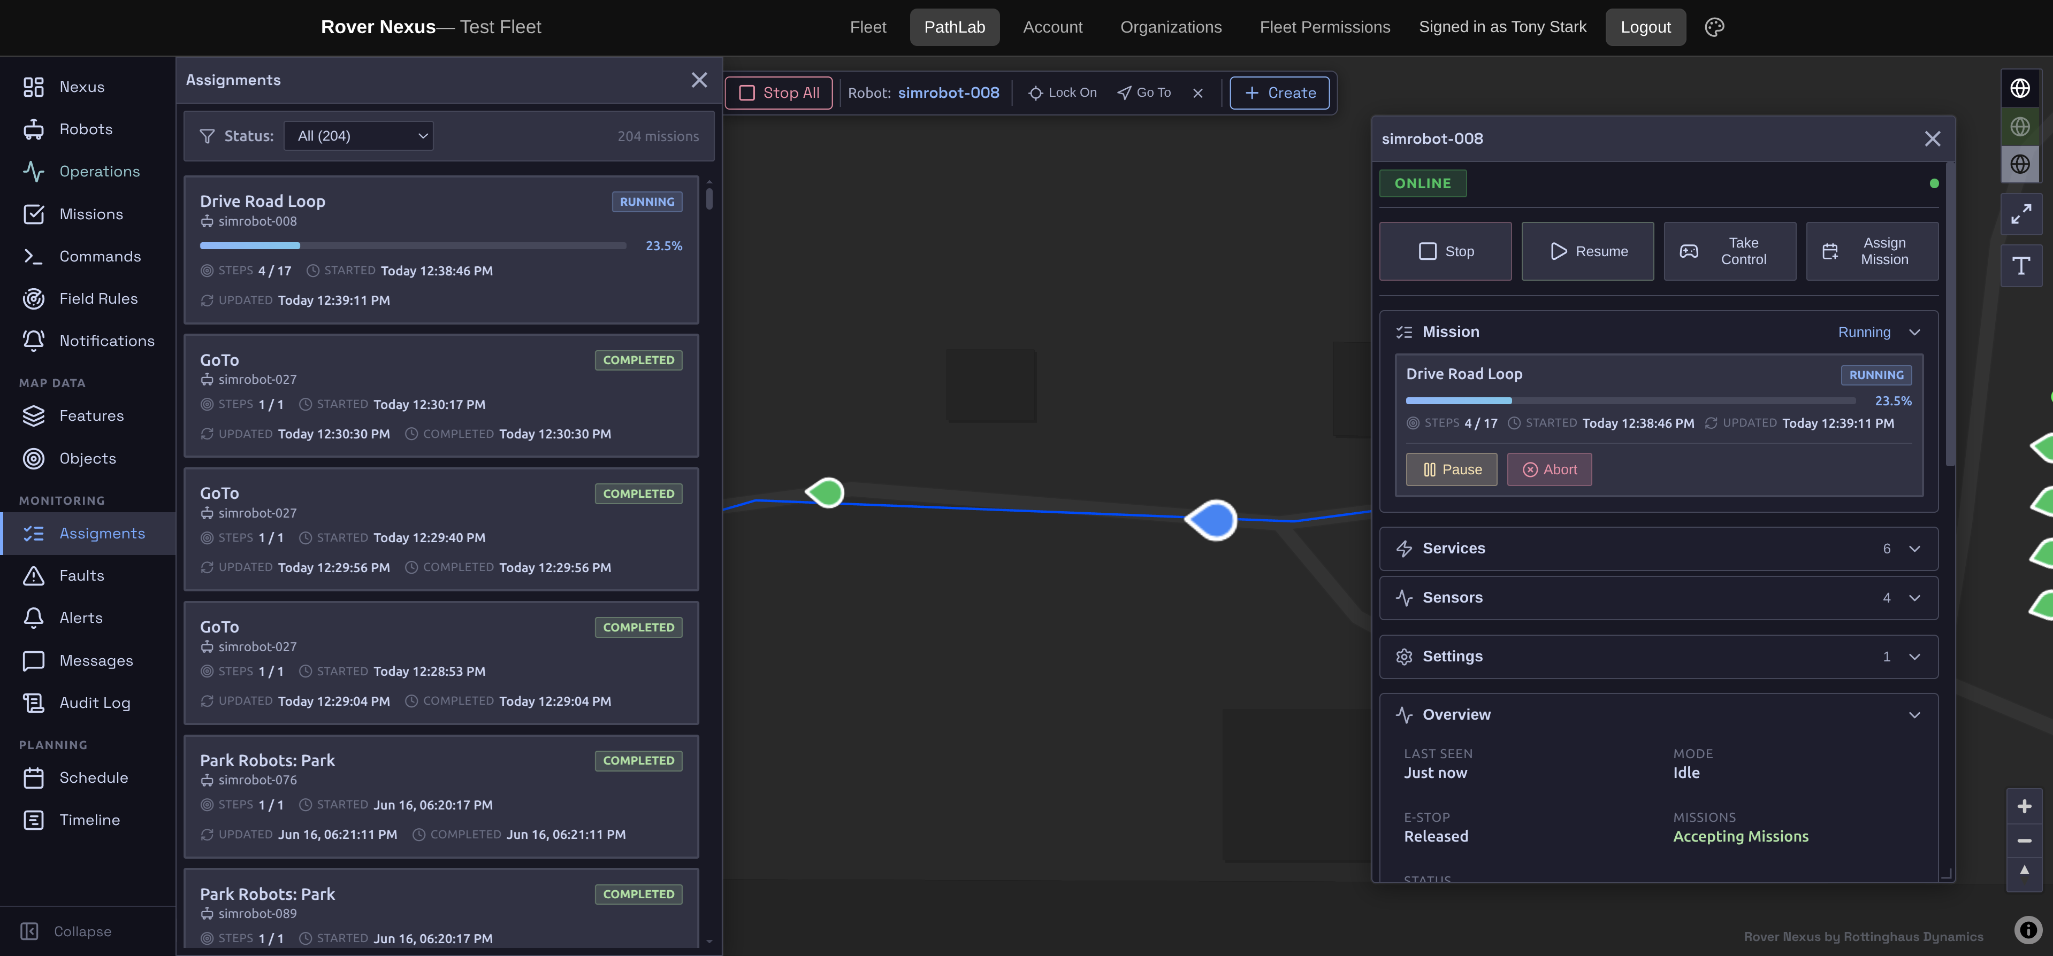Close the simrobot-008 details panel

[x=1933, y=140]
